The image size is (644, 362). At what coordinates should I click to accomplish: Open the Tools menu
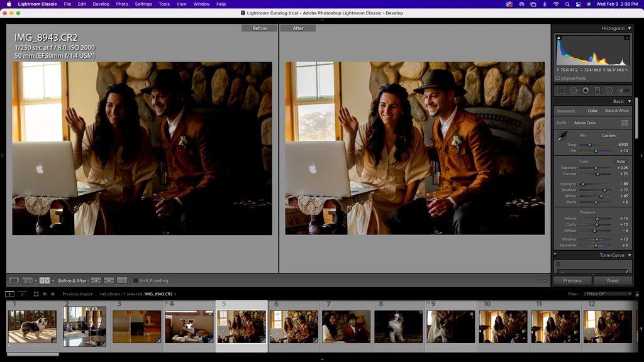coord(164,4)
